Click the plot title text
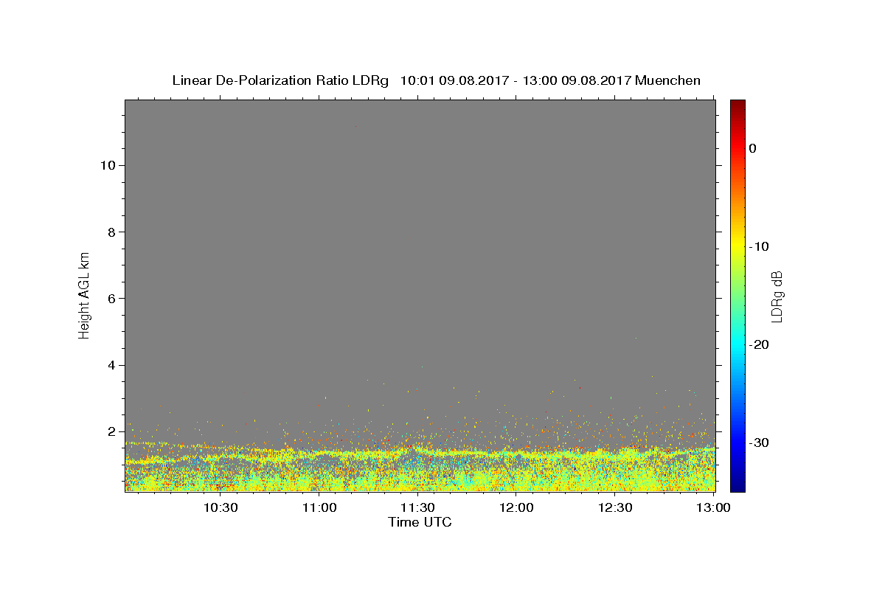Viewport: 885px width, 590px height. point(436,80)
